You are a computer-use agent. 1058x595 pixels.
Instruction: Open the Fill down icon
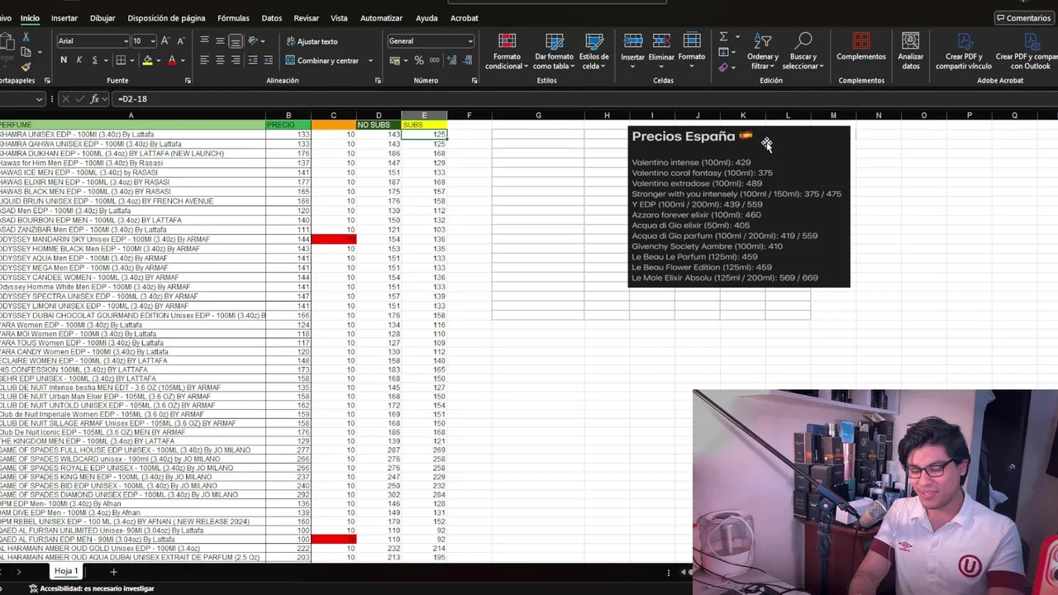pyautogui.click(x=723, y=52)
